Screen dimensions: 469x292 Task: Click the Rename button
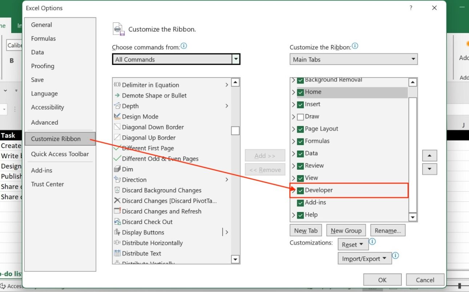388,230
